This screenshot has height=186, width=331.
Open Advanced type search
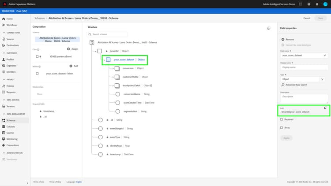tap(294, 85)
